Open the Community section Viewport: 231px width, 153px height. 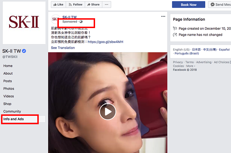pyautogui.click(x=12, y=112)
